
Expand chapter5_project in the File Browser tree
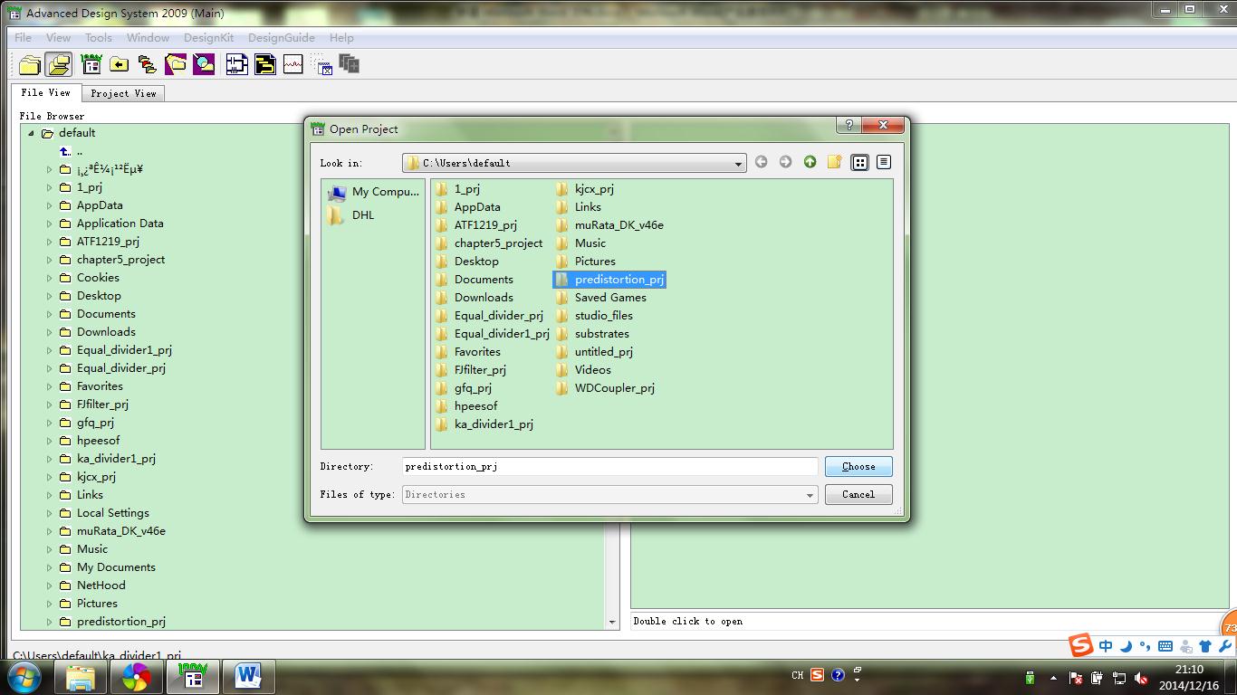point(50,260)
